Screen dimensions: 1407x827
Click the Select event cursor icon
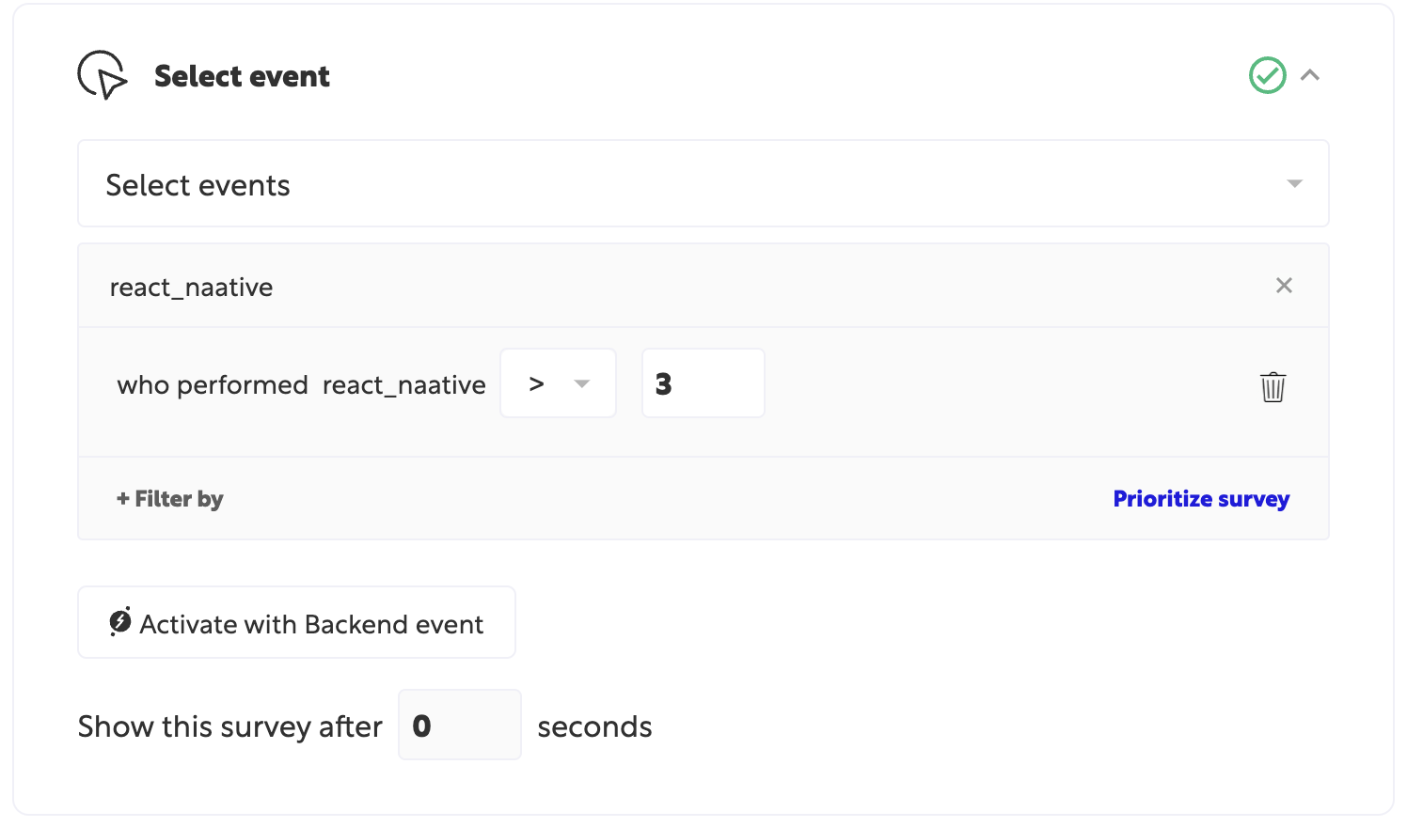pos(103,75)
